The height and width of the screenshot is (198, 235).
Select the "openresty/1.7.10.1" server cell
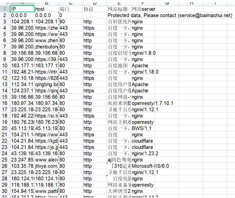(143, 103)
